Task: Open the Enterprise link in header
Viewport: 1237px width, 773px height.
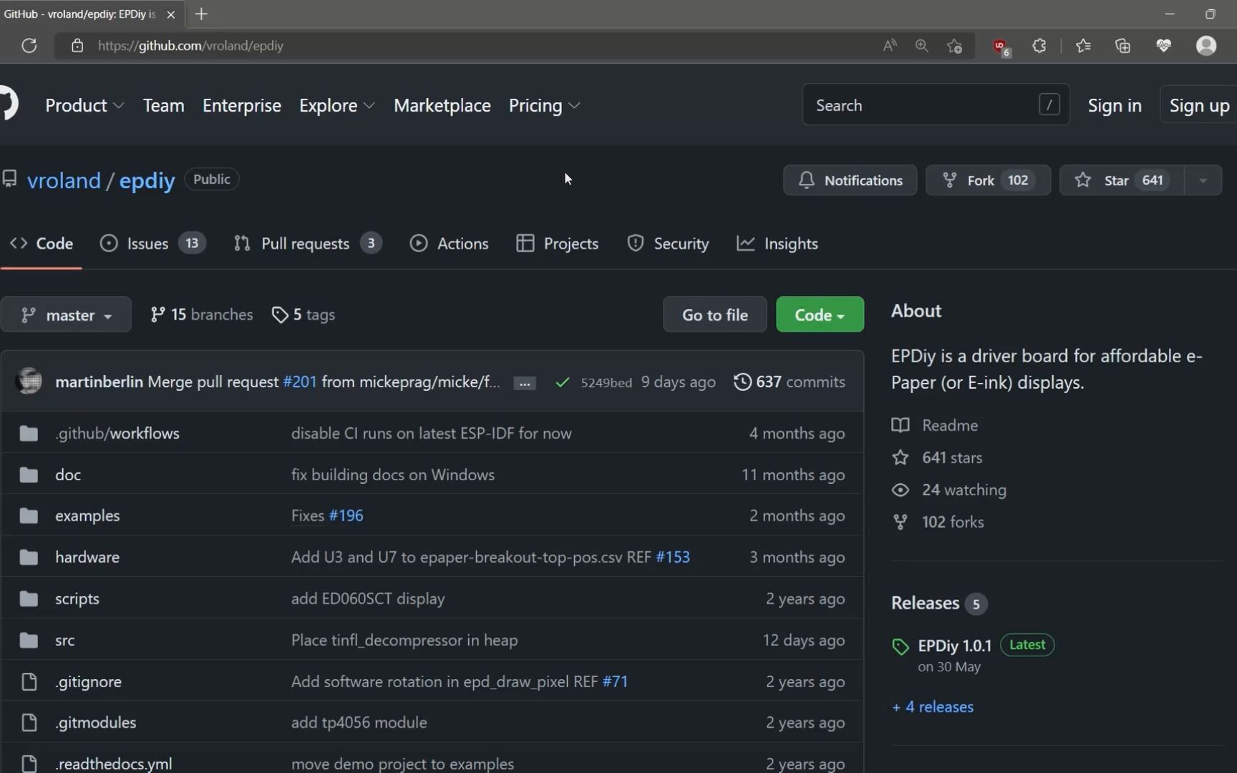Action: pyautogui.click(x=242, y=105)
